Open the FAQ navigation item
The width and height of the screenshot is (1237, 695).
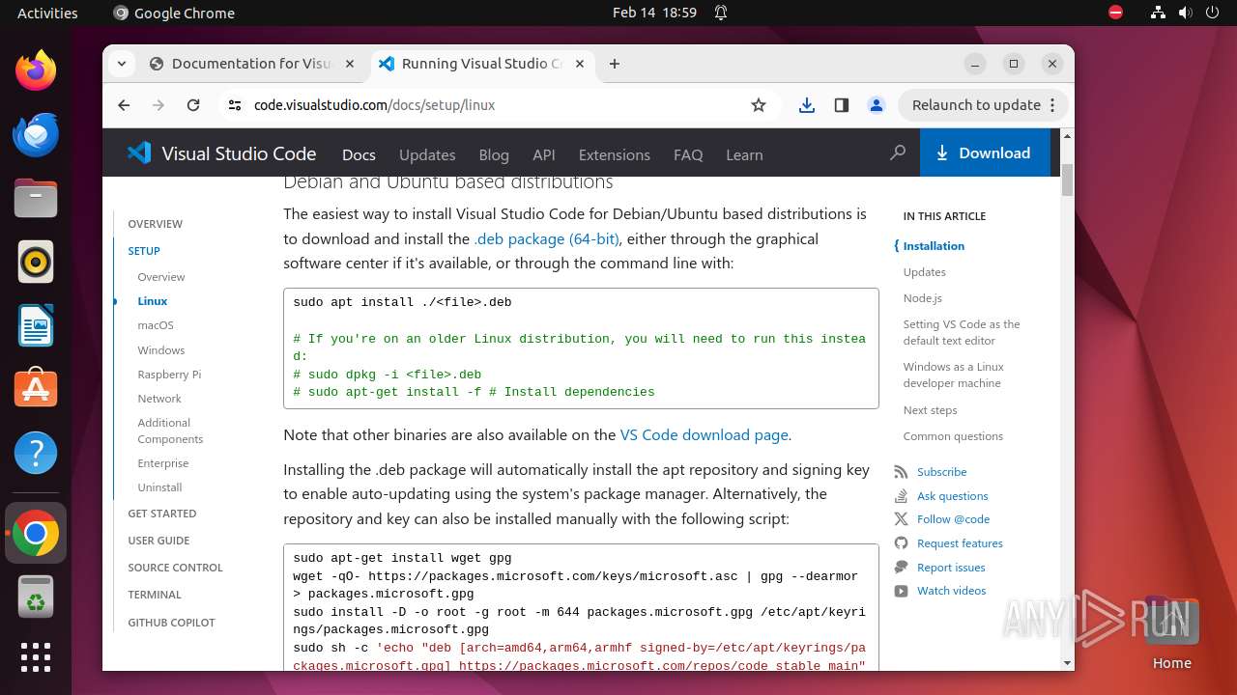tap(688, 154)
